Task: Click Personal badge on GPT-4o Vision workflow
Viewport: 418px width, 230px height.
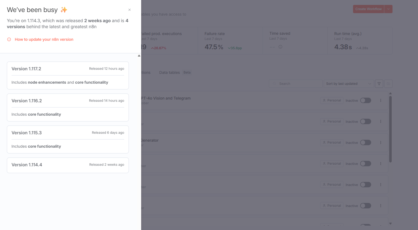Action: tap(332, 100)
